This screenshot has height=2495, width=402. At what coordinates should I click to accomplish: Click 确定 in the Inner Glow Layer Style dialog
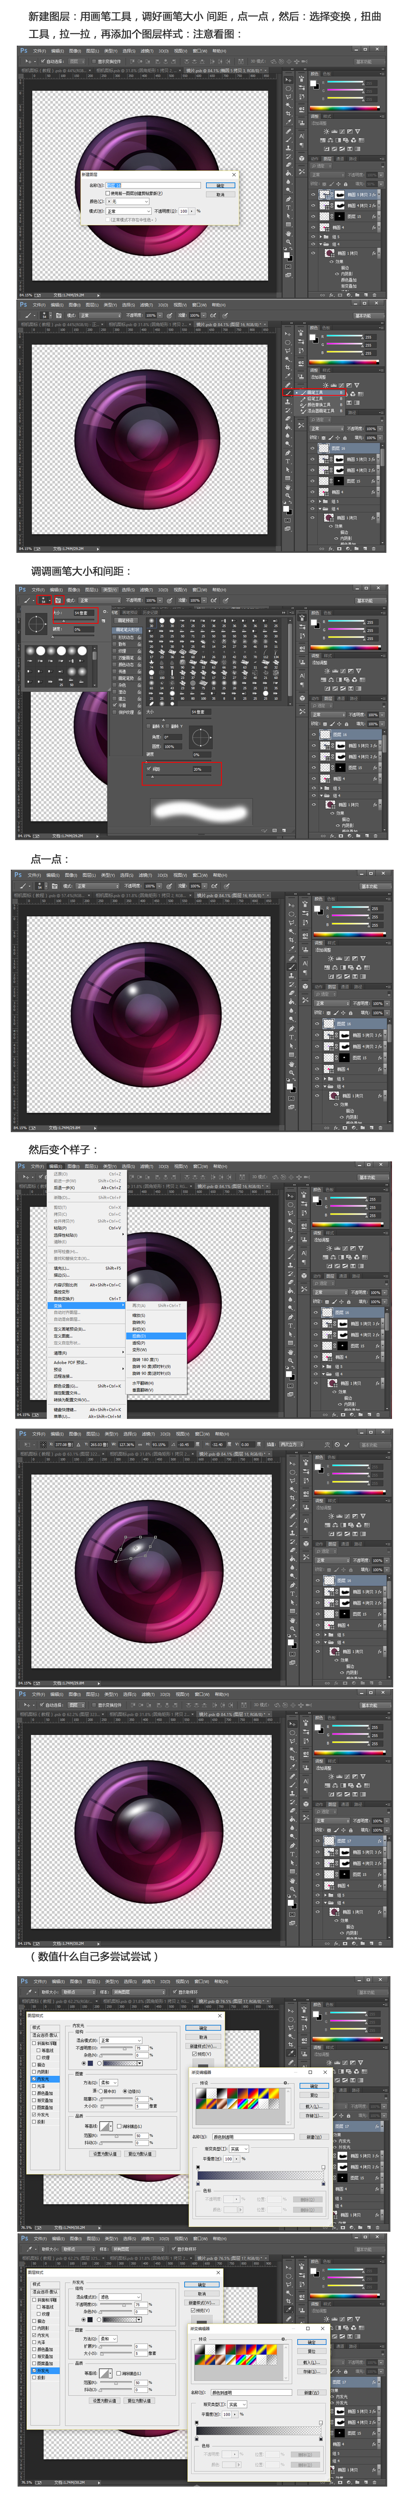tap(203, 2028)
